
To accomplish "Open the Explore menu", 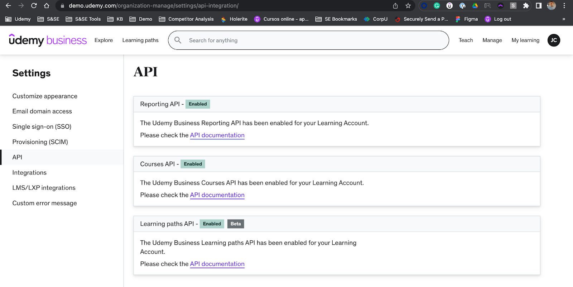I will tap(103, 40).
